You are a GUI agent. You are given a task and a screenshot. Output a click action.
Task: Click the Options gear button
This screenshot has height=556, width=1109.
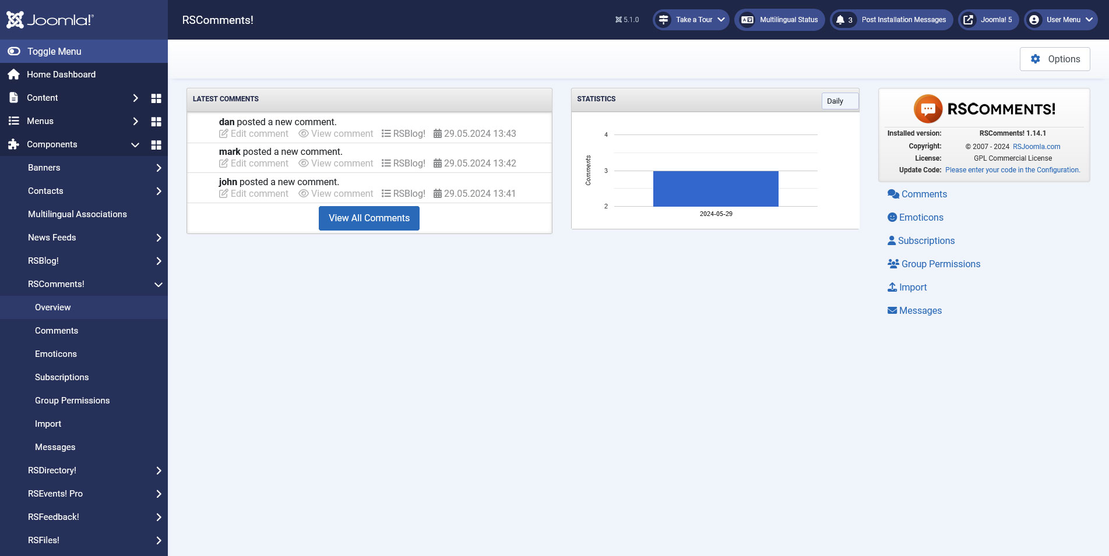[1055, 59]
